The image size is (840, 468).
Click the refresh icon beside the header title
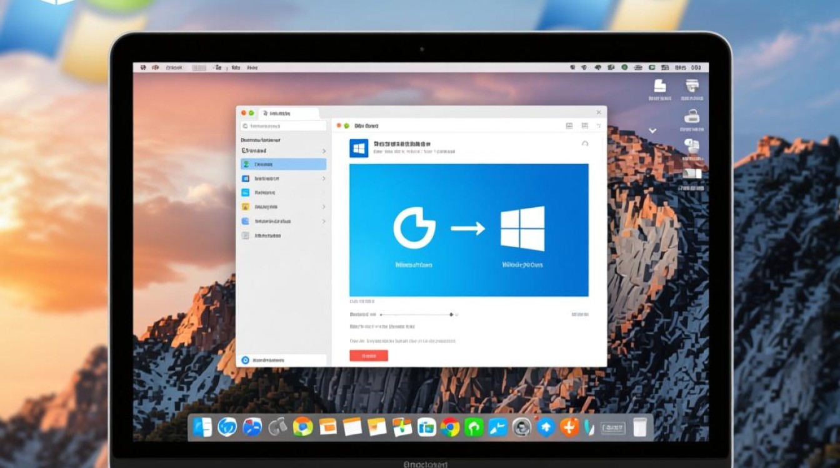[x=585, y=144]
